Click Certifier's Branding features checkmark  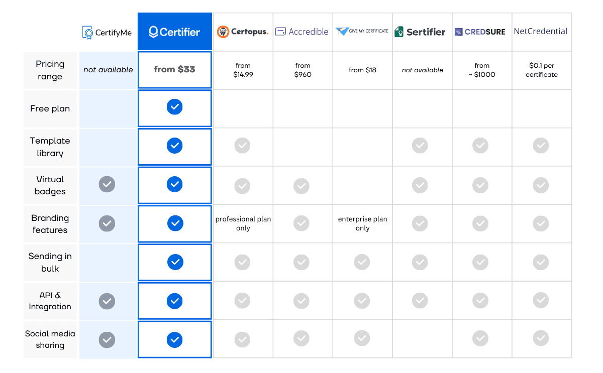point(175,223)
